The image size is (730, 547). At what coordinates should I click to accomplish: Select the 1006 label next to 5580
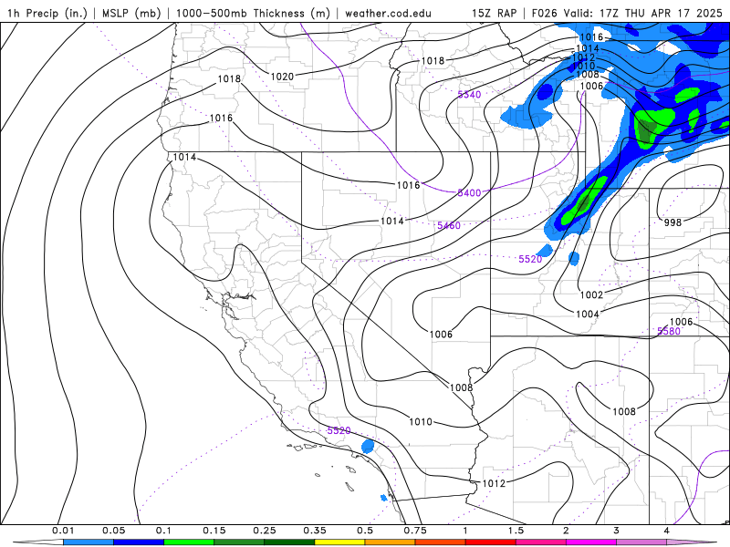coord(681,322)
